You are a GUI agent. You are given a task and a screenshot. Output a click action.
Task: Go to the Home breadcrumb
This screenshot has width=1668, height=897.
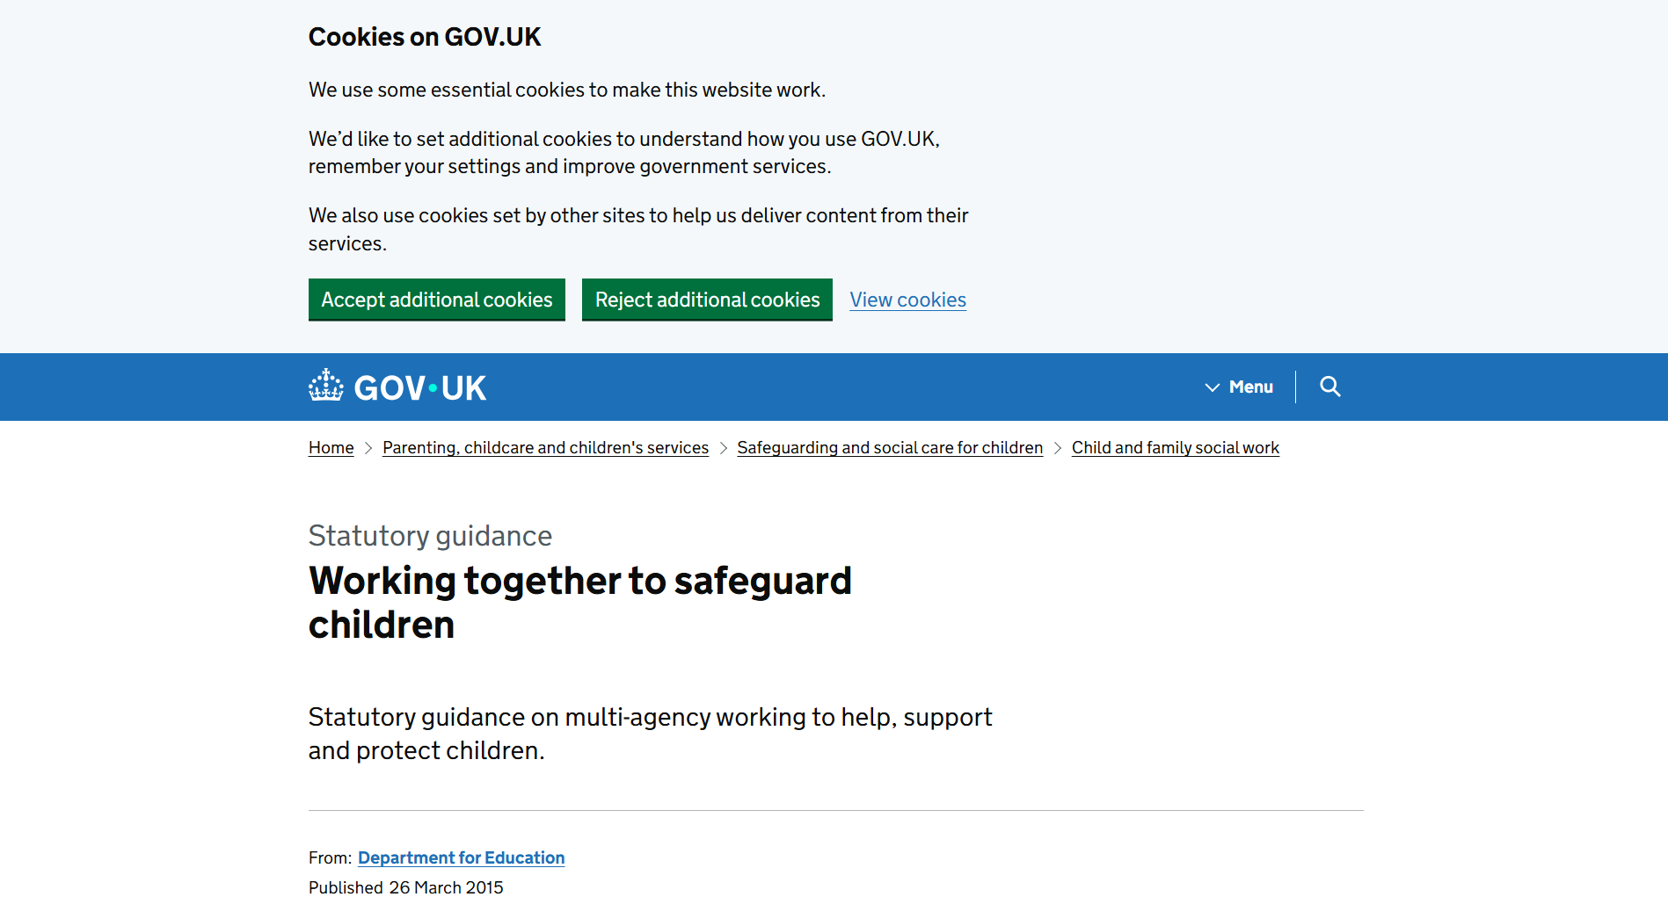(331, 447)
